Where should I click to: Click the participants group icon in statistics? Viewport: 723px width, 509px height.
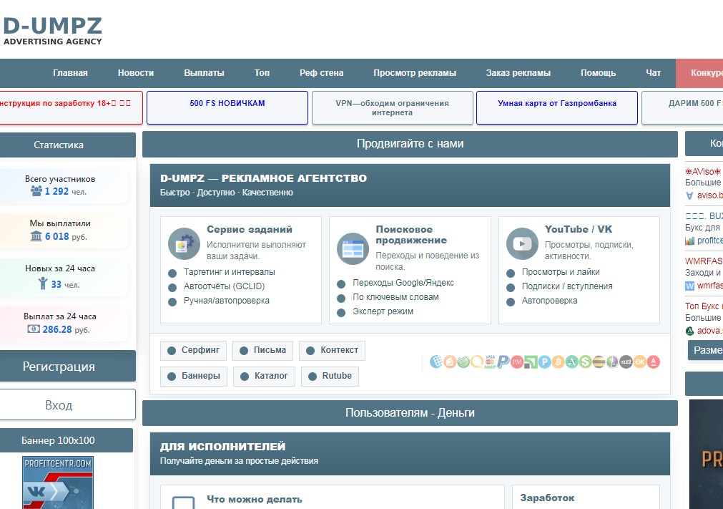pos(36,191)
